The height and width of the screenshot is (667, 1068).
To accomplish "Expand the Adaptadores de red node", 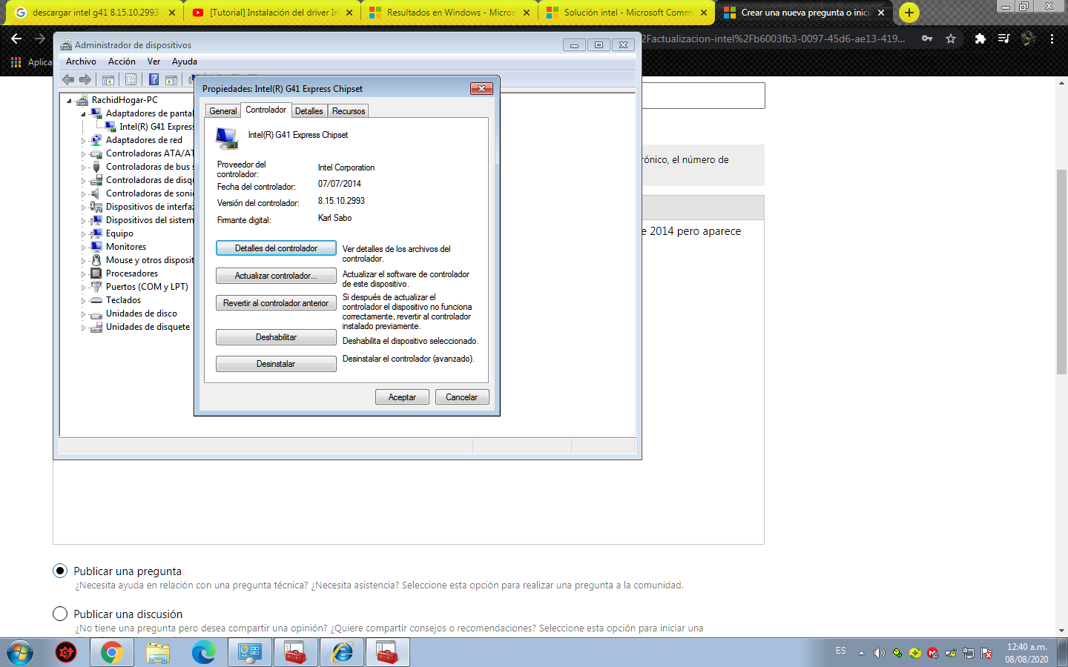I will pos(83,141).
